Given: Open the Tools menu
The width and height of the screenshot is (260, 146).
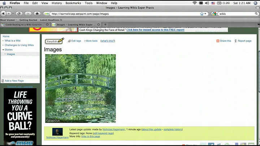Looking at the screenshot, I should 88,3.
